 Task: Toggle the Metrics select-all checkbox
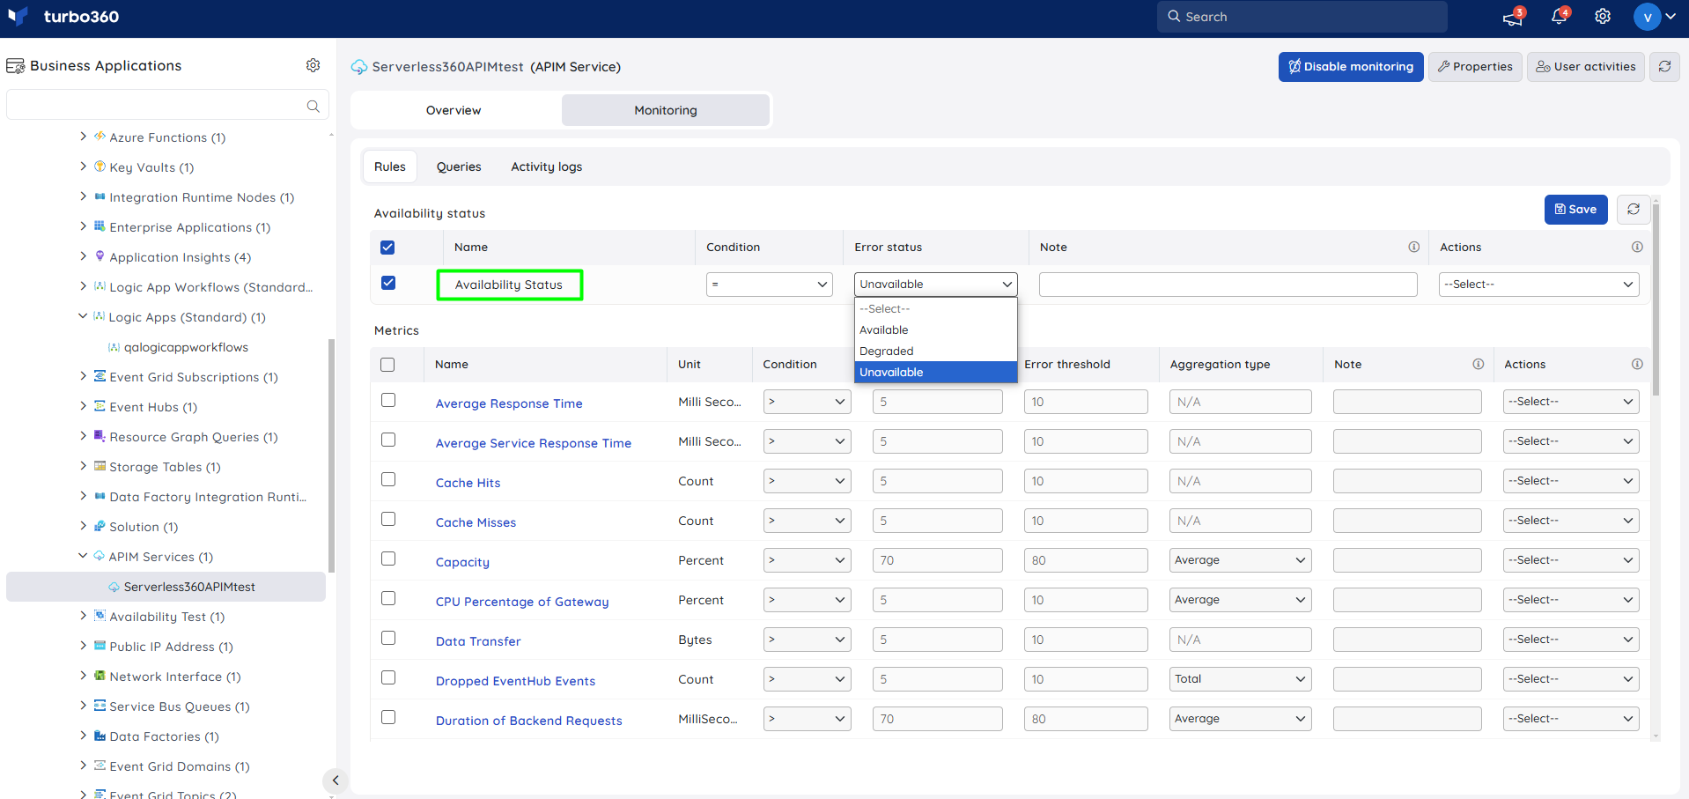click(387, 365)
